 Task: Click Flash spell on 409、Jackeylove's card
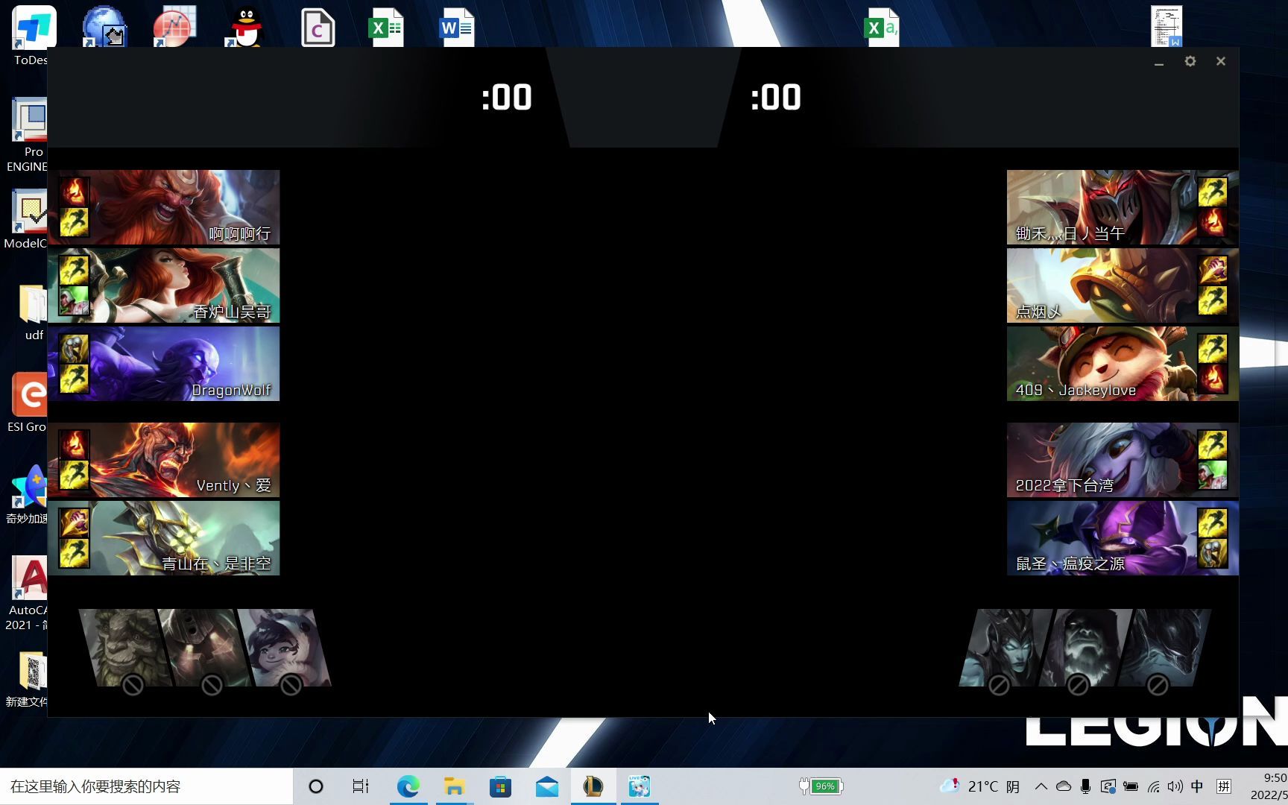click(1213, 348)
